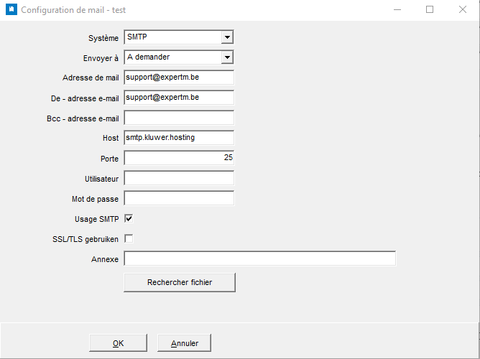This screenshot has height=359, width=480.
Task: Click the Usage SMTP label
Action: [97, 219]
